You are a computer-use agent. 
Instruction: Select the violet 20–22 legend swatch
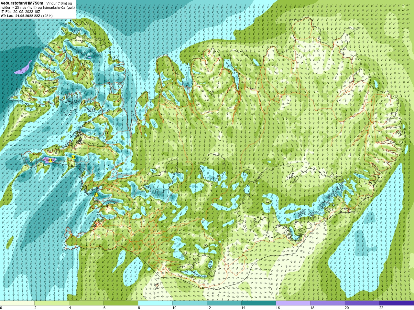coord(362,303)
